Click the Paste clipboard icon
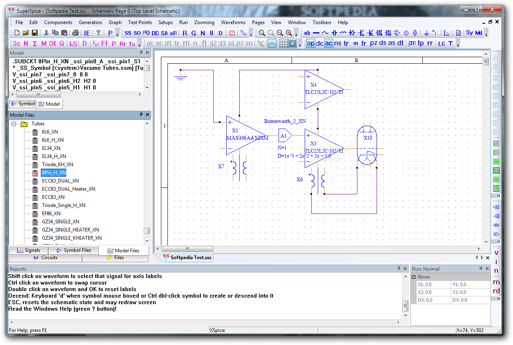The image size is (513, 345). tap(64, 33)
